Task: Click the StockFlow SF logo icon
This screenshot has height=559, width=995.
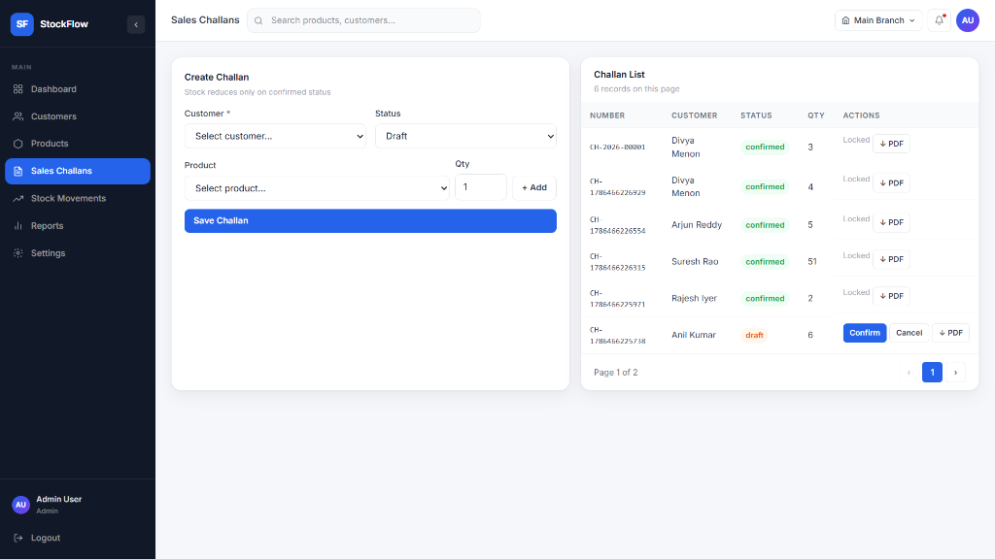Action: (x=21, y=24)
